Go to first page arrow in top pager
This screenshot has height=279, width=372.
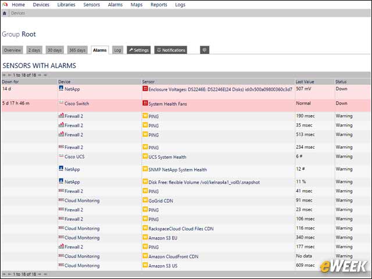point(4,75)
